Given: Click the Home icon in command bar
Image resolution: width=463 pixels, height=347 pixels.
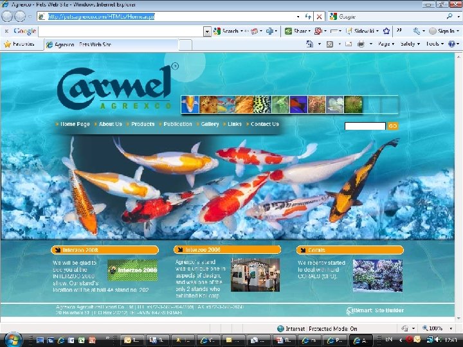Looking at the screenshot, I should coord(309,44).
